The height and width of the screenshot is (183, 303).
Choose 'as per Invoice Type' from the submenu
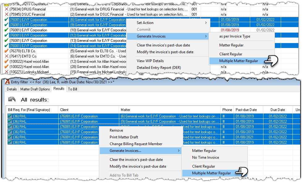[x=235, y=36]
